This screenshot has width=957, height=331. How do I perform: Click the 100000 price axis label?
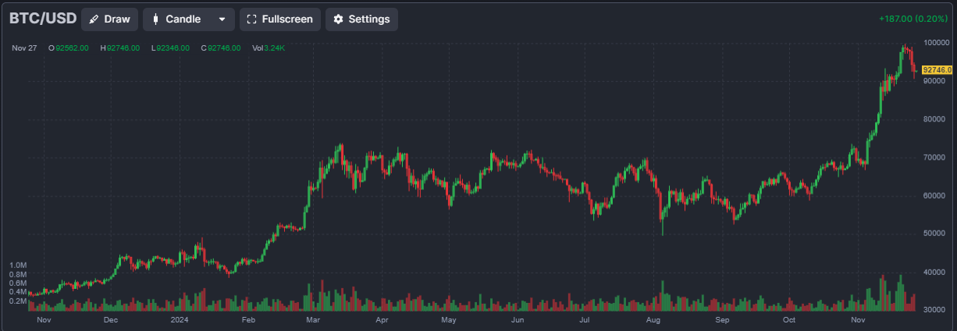click(936, 42)
